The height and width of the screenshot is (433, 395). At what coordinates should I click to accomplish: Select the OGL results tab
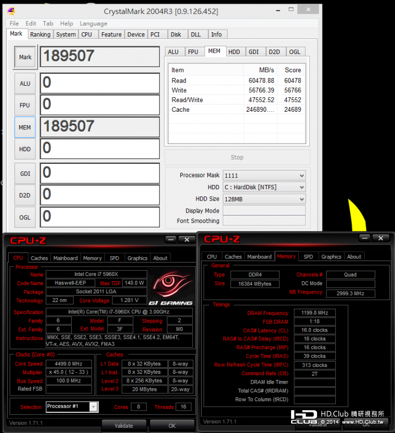(x=295, y=51)
